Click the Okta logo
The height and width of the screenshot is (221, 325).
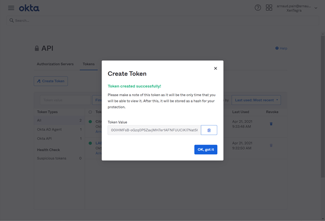coord(29,8)
